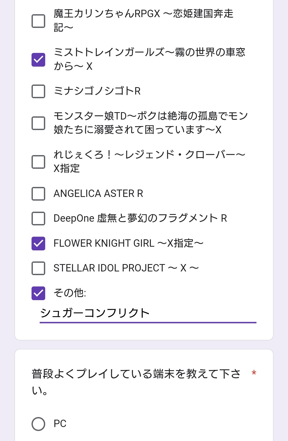Check the 魔王カリンちゃんRPGX checkbox
The width and height of the screenshot is (288, 441).
point(38,21)
